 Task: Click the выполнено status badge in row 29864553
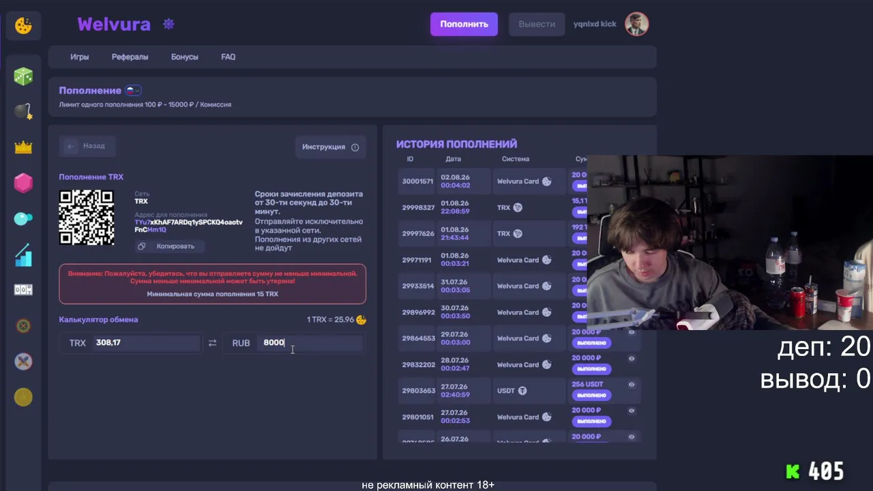pos(590,342)
